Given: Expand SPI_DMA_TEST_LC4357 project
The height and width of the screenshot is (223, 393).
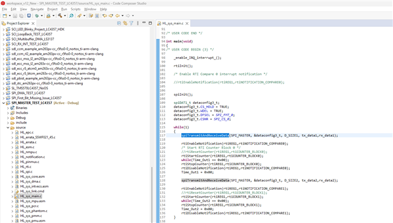Looking at the screenshot, I should pos(4,93).
